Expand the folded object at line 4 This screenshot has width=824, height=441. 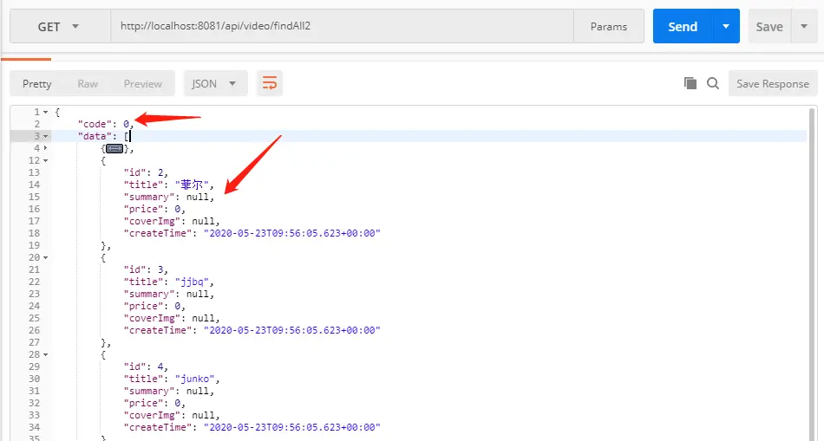(46, 148)
